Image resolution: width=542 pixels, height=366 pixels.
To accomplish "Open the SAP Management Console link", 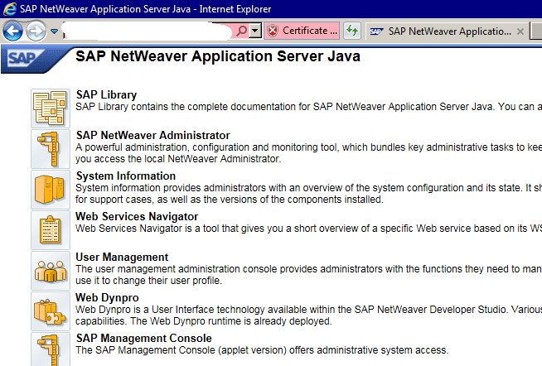I will pos(144,339).
